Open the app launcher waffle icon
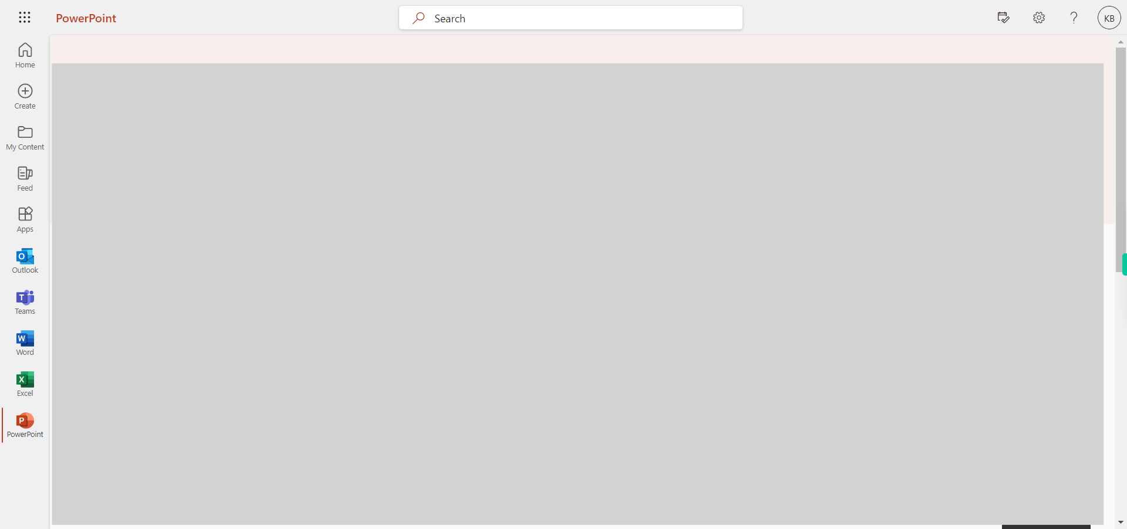 (25, 18)
